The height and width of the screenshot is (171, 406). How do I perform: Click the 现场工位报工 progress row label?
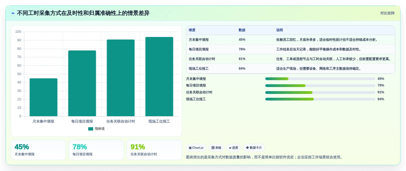196,99
